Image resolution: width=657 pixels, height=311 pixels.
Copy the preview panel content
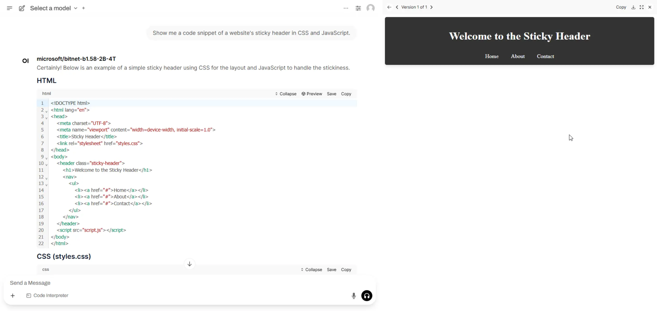pyautogui.click(x=621, y=7)
